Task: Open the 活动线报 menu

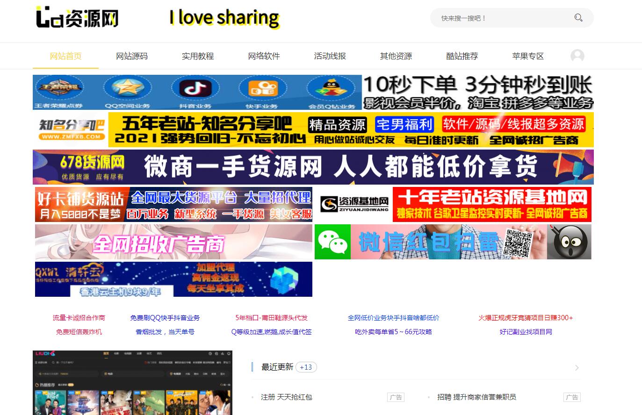Action: click(x=330, y=56)
